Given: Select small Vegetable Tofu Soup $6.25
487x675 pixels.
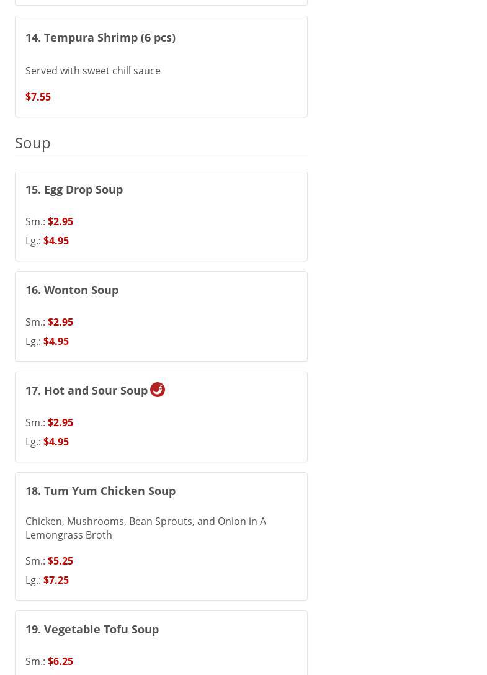Looking at the screenshot, I should pyautogui.click(x=60, y=661).
